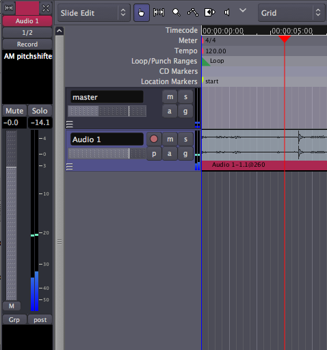The image size is (327, 350).
Task: Select the Audio 1-1.1@260 region name bar
Action: tap(265, 165)
